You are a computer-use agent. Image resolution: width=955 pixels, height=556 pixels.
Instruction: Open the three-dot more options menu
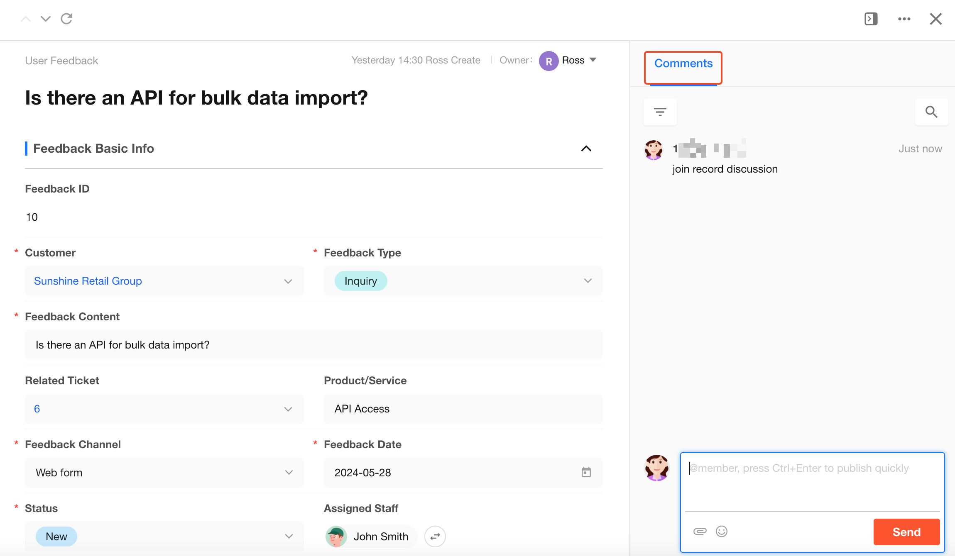(904, 19)
